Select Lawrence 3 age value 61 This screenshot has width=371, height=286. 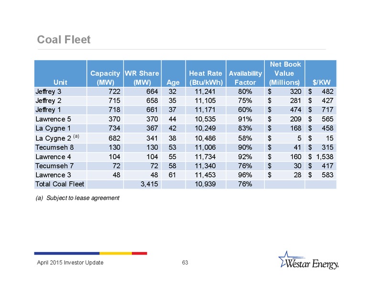(172, 175)
